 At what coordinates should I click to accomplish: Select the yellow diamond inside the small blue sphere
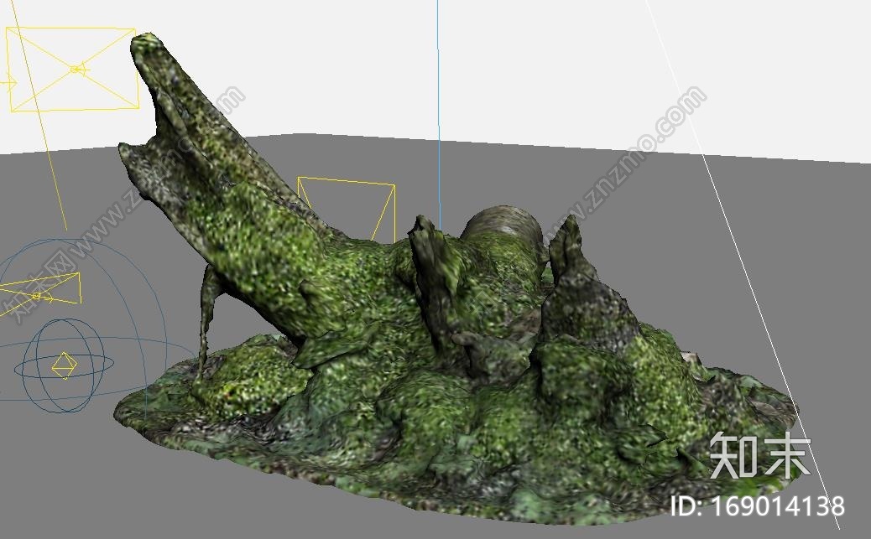pos(63,365)
